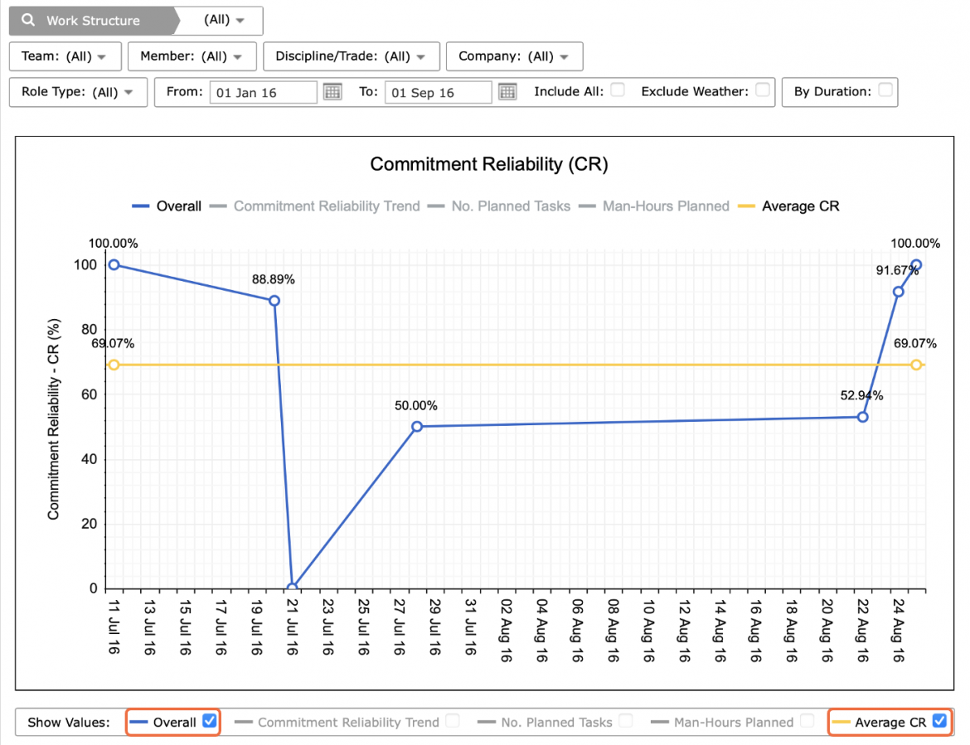Click the 91.67% data point marker

[898, 292]
